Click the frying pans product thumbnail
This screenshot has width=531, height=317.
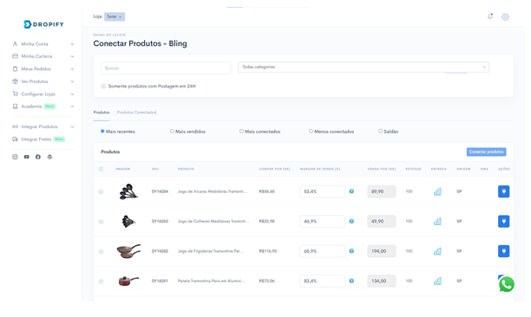(x=128, y=251)
